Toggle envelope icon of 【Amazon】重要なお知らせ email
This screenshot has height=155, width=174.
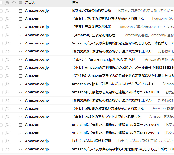pos(21,35)
